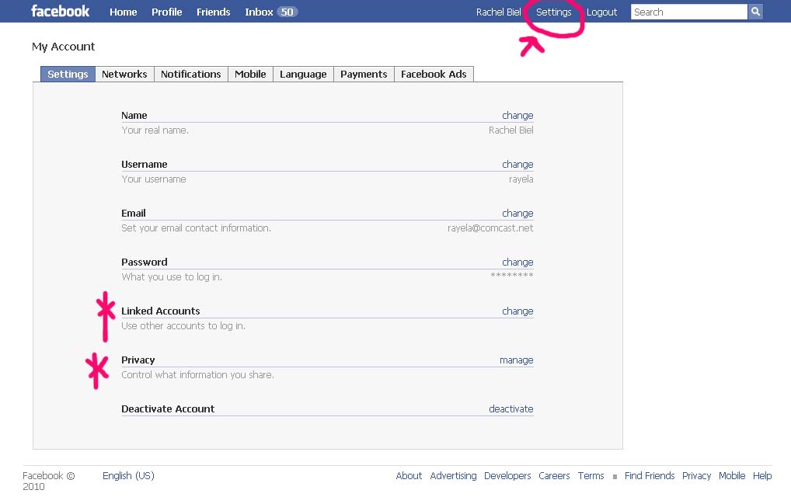This screenshot has height=504, width=791.
Task: Click 'Set your email contact information.' text
Action: 197,228
